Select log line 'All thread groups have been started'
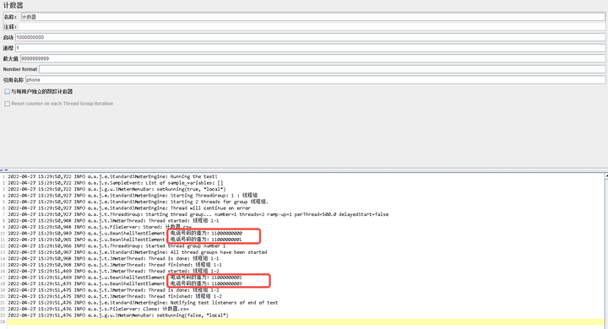Image resolution: width=608 pixels, height=329 pixels. pos(138,252)
